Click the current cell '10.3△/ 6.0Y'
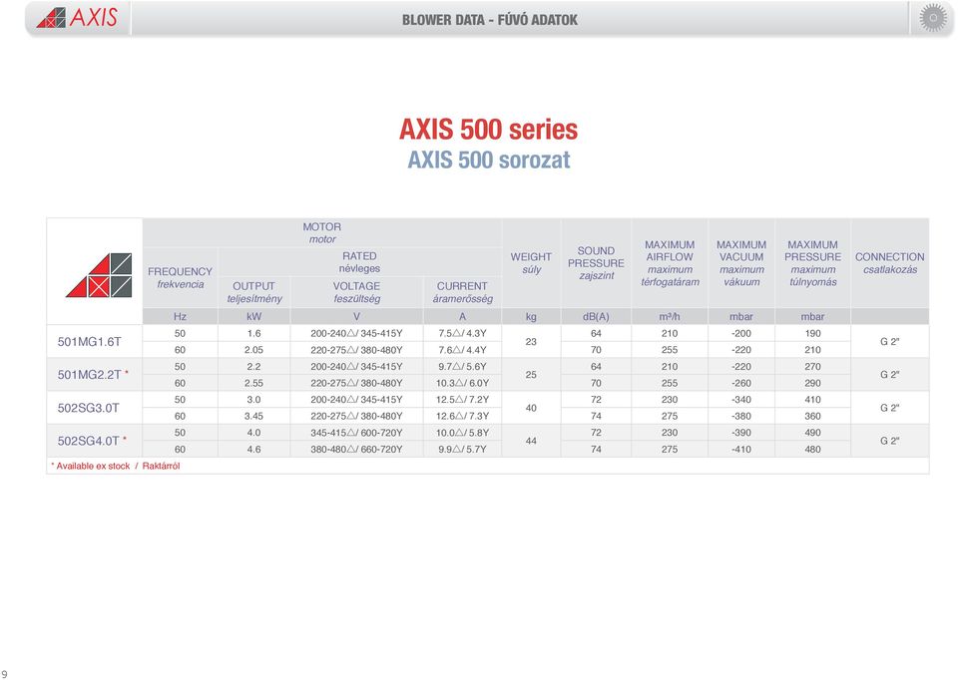The image size is (958, 680). click(462, 383)
